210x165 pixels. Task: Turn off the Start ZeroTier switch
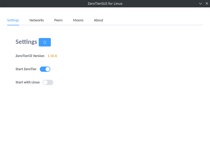point(45,69)
